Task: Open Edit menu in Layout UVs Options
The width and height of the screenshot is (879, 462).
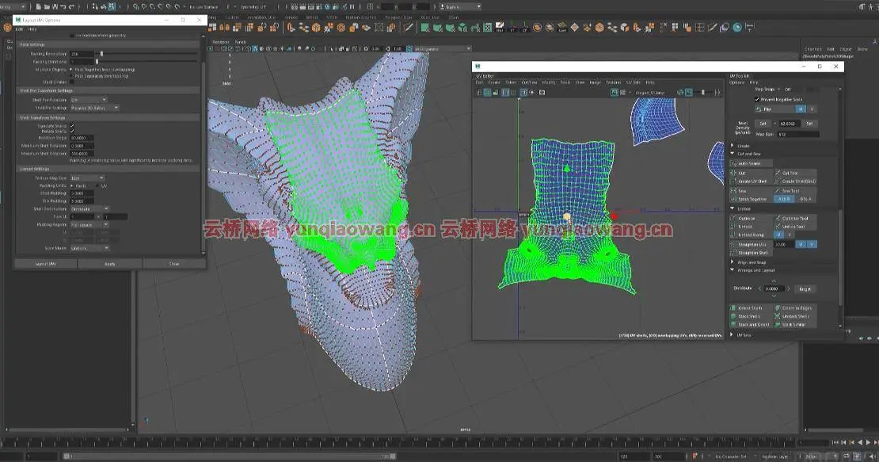Action: click(19, 29)
